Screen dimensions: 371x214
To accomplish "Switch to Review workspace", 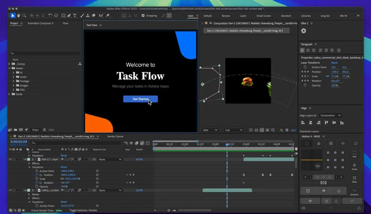I will coord(226,16).
